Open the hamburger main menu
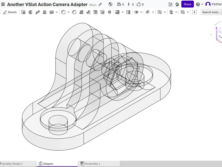The height and width of the screenshot is (167, 222). (3, 5)
